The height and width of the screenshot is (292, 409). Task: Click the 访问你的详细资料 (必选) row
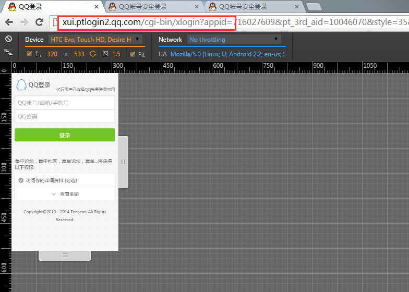65,180
